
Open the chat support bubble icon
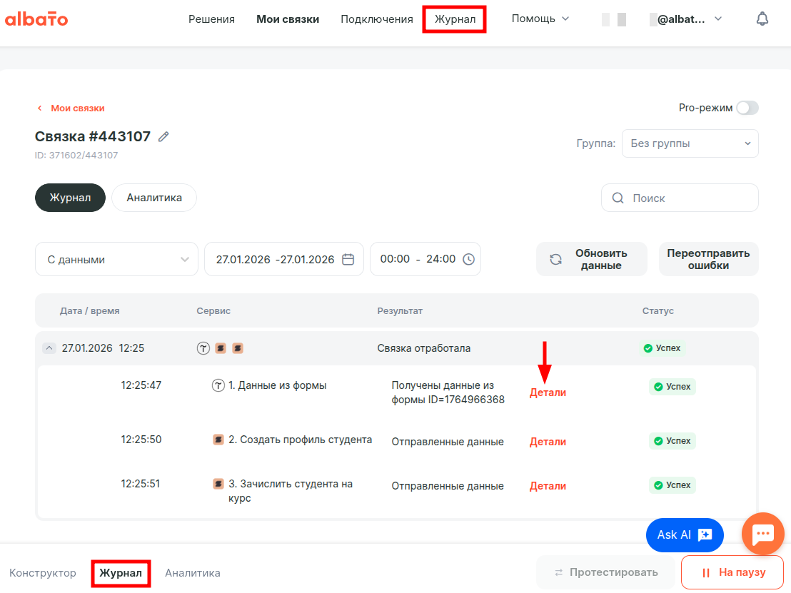point(763,534)
